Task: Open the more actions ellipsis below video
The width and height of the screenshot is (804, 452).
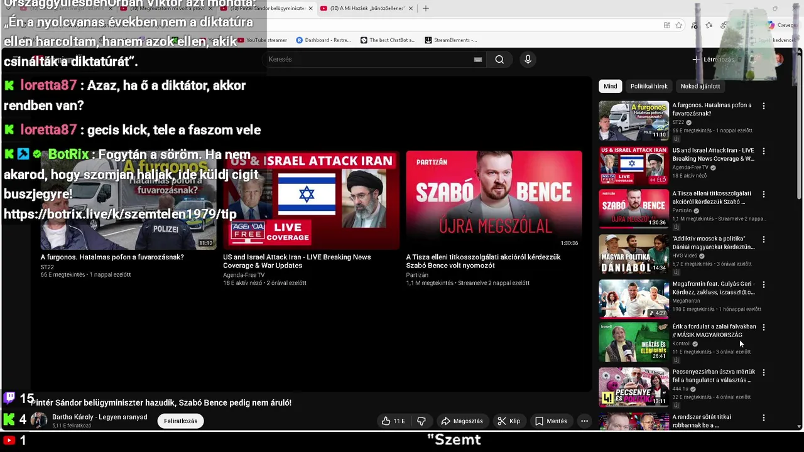Action: 584,421
